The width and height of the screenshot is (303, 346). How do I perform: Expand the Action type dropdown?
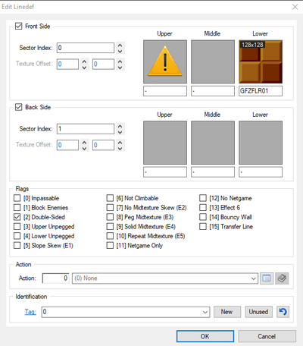(x=254, y=278)
